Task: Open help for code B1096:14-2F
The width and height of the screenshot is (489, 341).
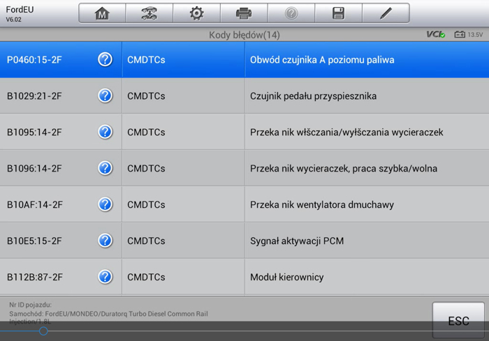Action: coord(105,168)
